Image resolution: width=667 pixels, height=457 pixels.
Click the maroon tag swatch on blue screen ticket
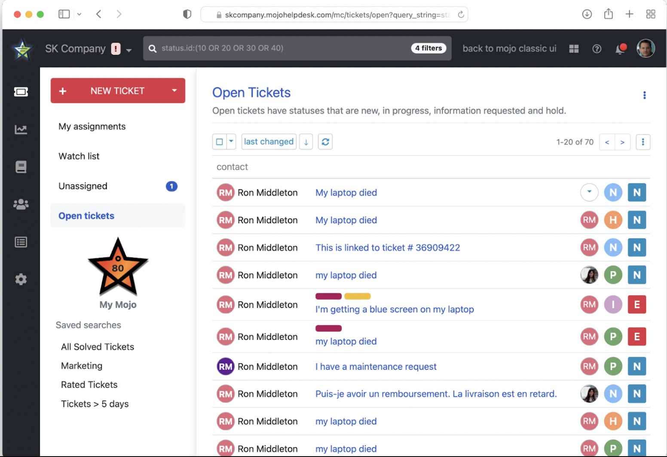tap(328, 296)
